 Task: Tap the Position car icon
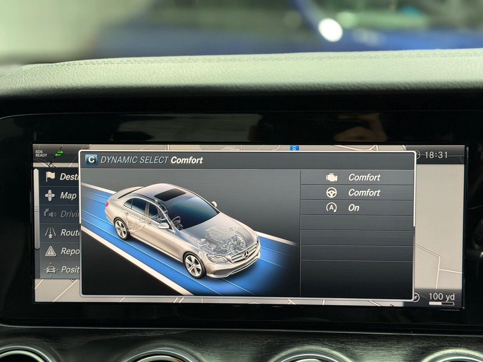[x=51, y=270]
